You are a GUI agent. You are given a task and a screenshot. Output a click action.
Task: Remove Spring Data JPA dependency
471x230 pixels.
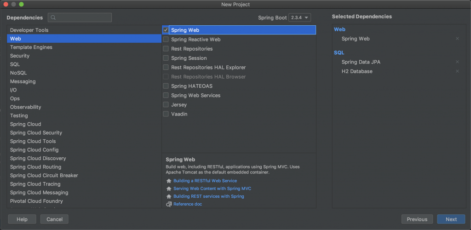coord(457,62)
